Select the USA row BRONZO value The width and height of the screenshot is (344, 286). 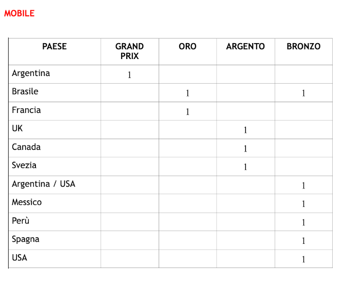303,259
